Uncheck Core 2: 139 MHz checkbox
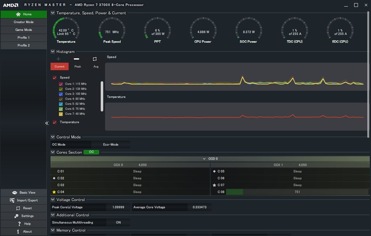Screen dimensions: 371x236 [61, 89]
